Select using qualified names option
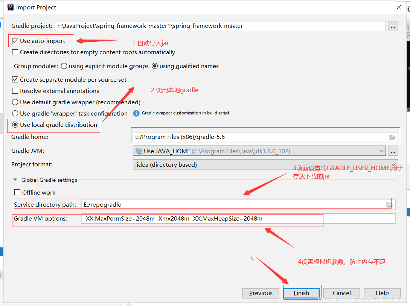Image resolution: width=410 pixels, height=306 pixels. (x=155, y=66)
